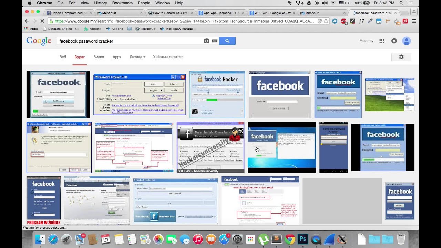Stop loading the page
Screen dimensions: 441x248
click(x=42, y=21)
